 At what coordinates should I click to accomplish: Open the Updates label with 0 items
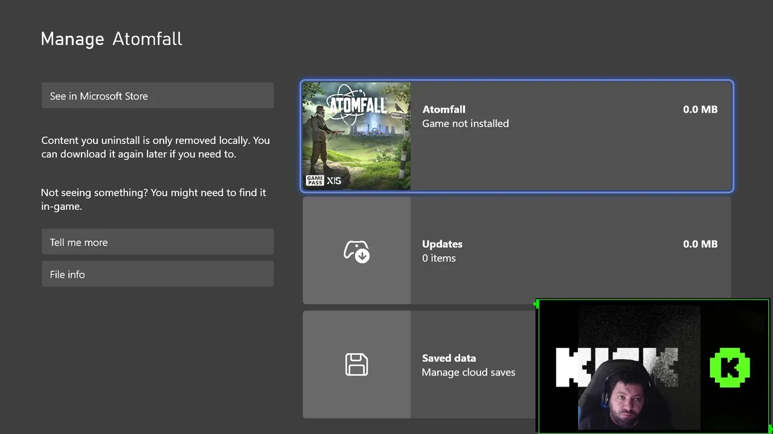(x=442, y=251)
